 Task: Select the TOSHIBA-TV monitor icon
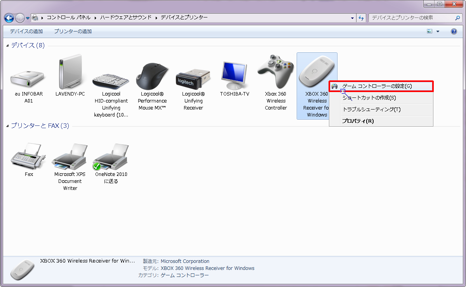(x=235, y=75)
